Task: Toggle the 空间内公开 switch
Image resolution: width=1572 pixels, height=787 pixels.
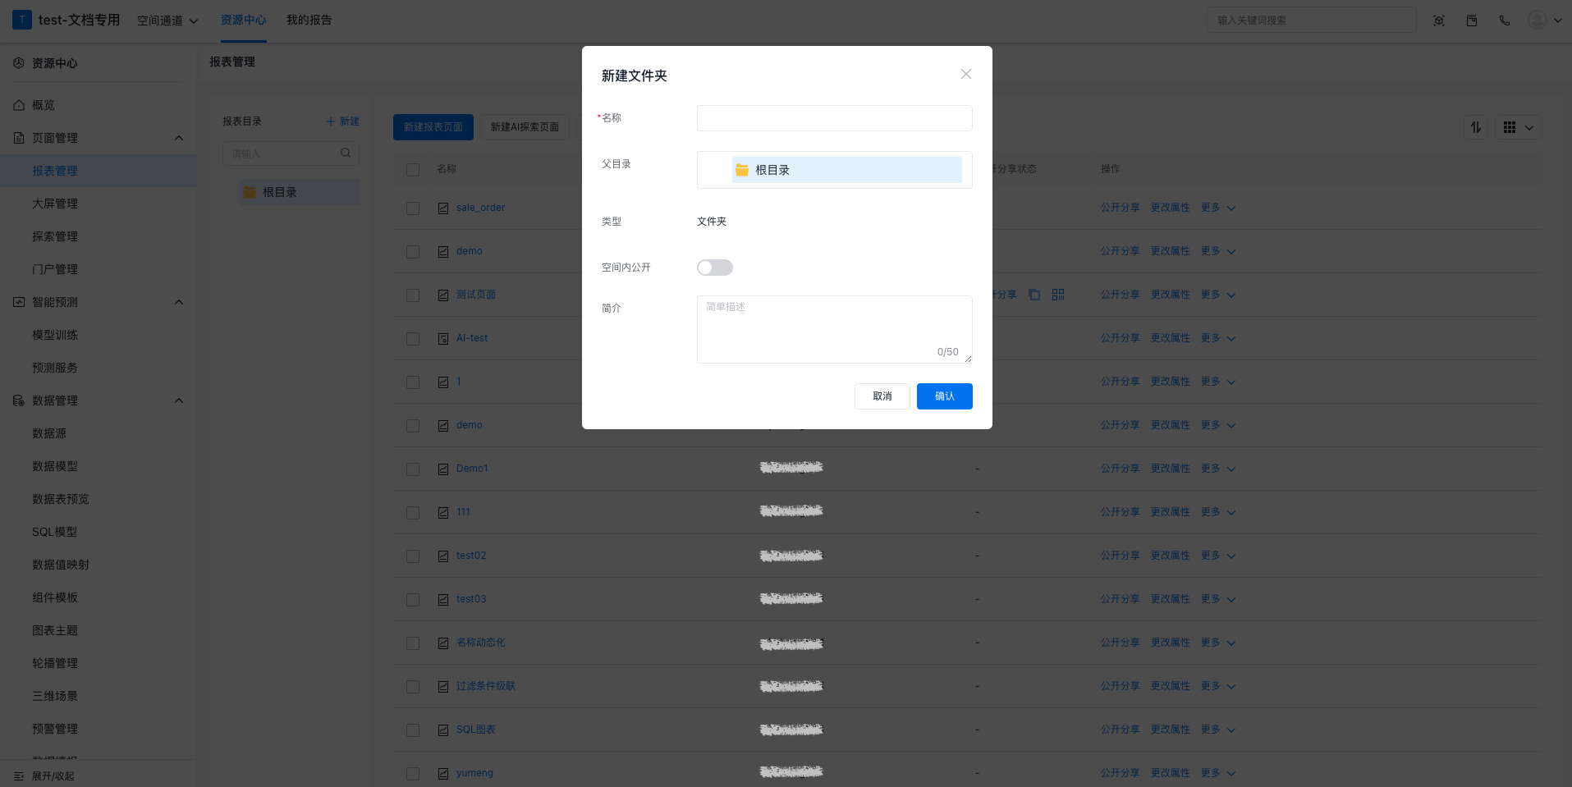Action: [714, 268]
